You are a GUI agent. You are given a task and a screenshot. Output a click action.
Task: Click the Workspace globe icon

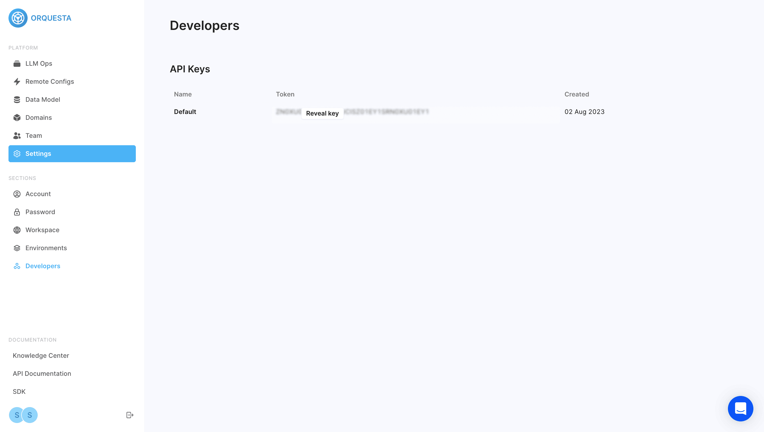coord(17,230)
